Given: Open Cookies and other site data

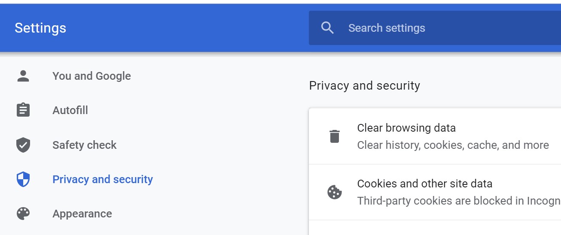Looking at the screenshot, I should tap(435, 192).
